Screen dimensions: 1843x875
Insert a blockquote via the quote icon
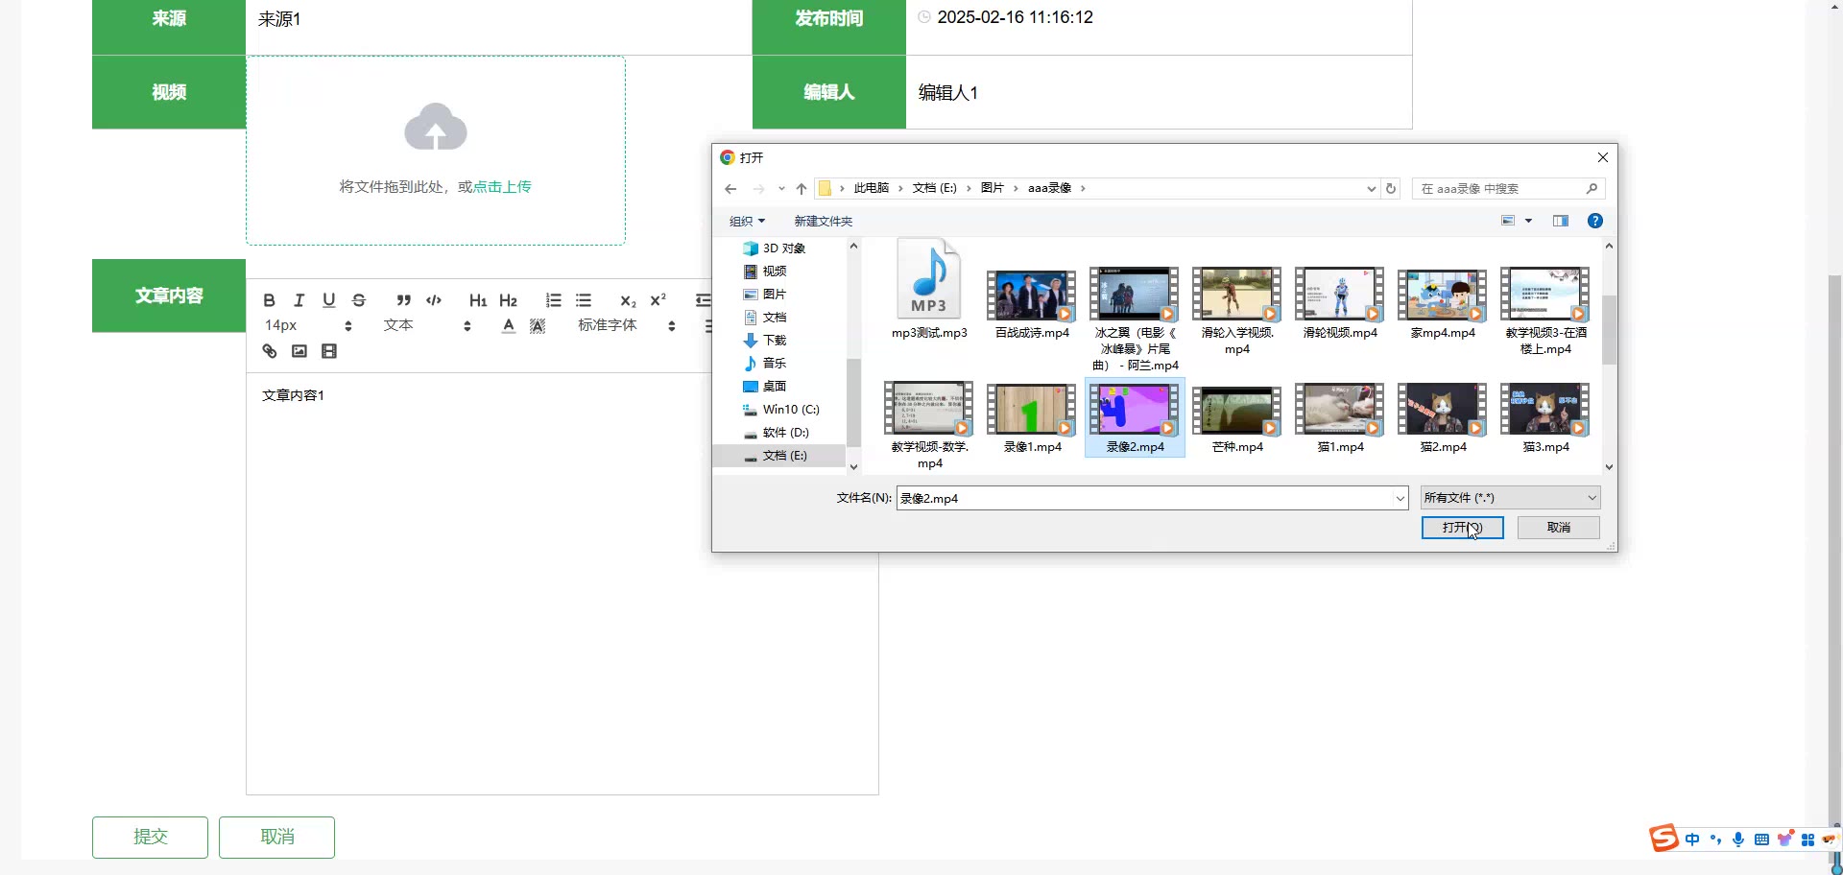403,300
